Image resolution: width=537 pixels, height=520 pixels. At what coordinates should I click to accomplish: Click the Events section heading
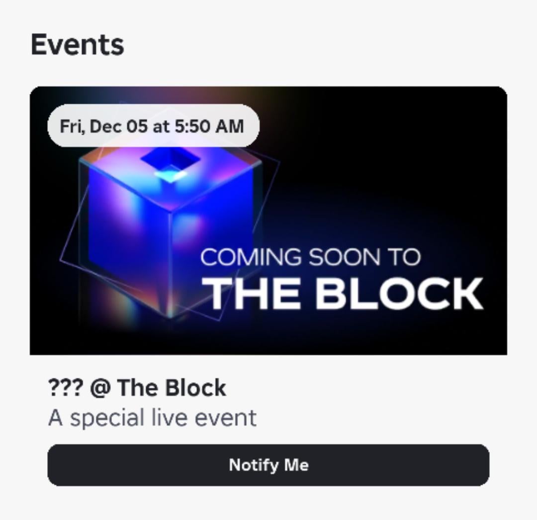(77, 45)
